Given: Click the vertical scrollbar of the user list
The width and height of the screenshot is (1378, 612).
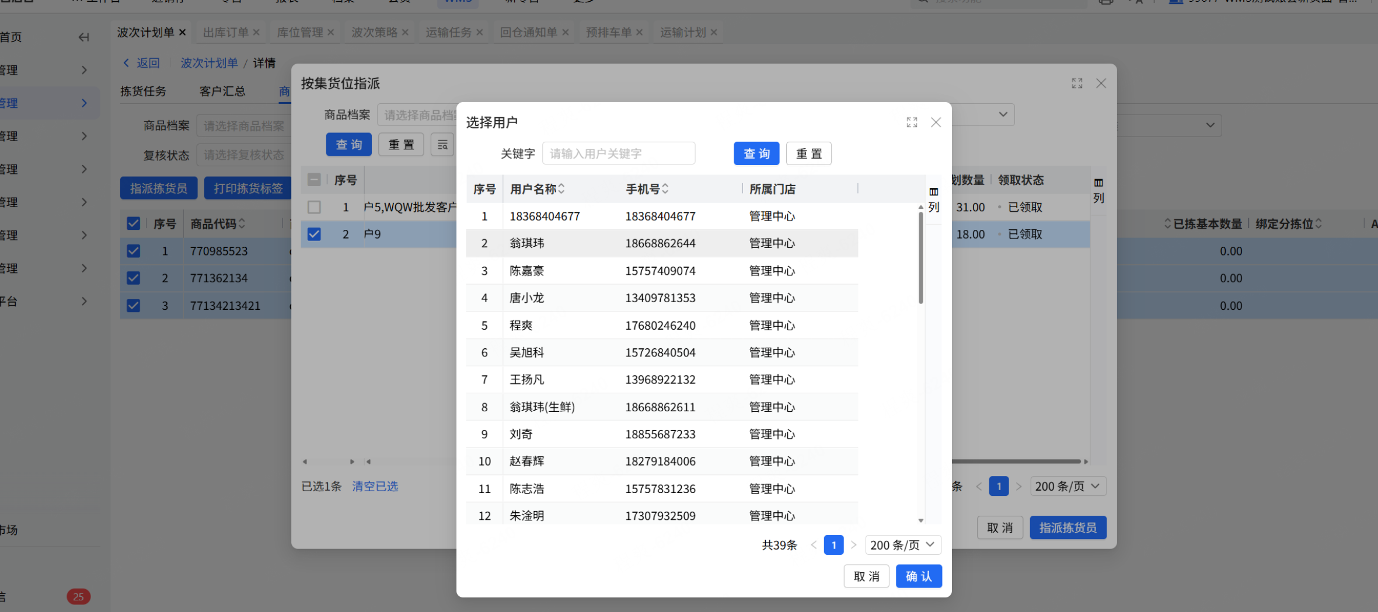Looking at the screenshot, I should tap(921, 257).
